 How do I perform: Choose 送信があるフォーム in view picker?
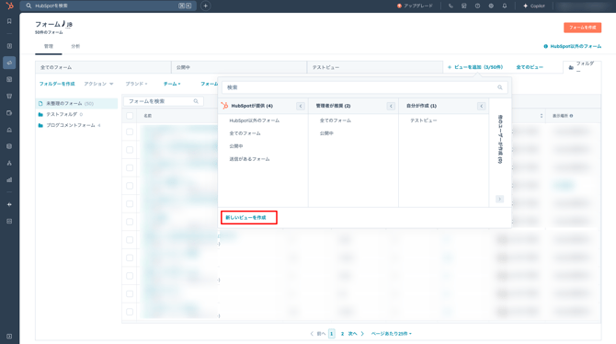tap(249, 159)
